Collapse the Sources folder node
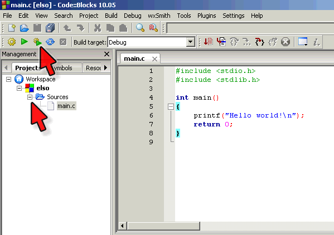The width and height of the screenshot is (334, 235). (30, 97)
